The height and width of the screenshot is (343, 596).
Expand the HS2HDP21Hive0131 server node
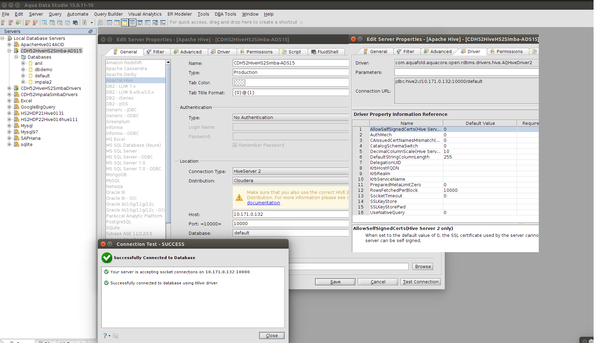click(x=9, y=113)
